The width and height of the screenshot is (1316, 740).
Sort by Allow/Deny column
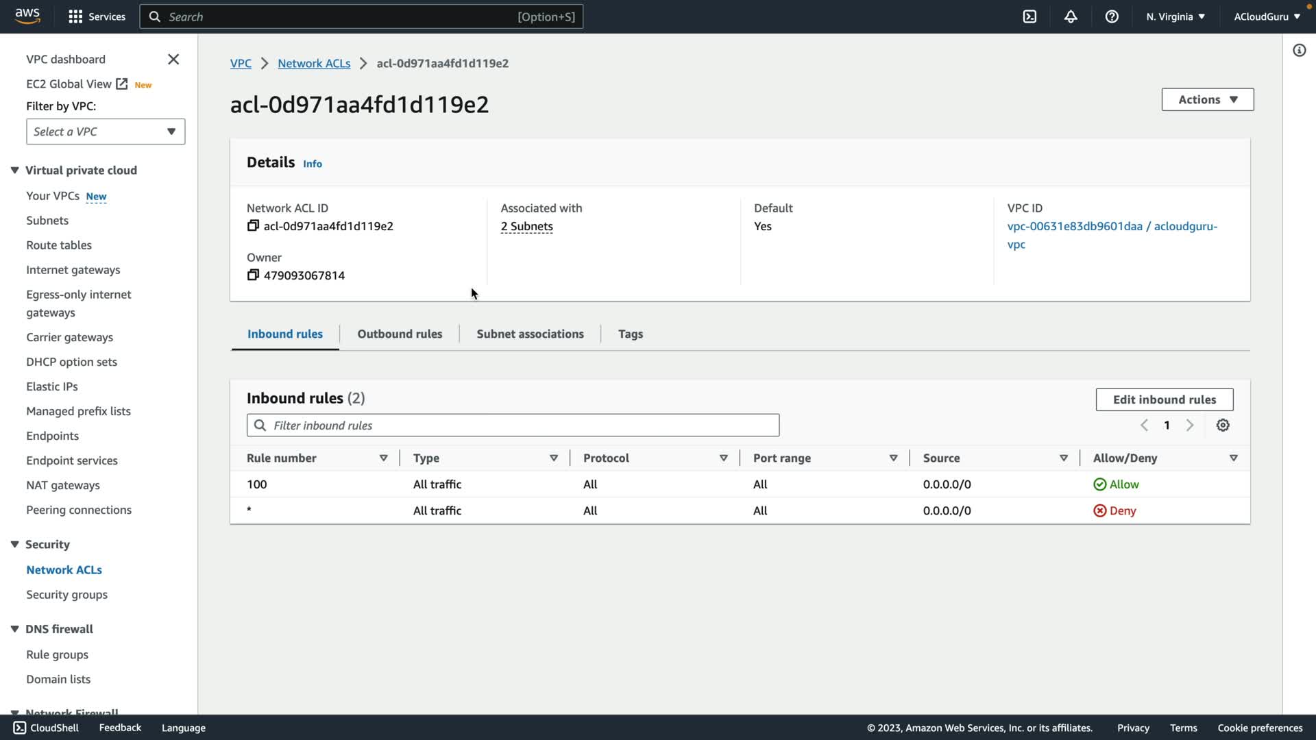click(1233, 458)
